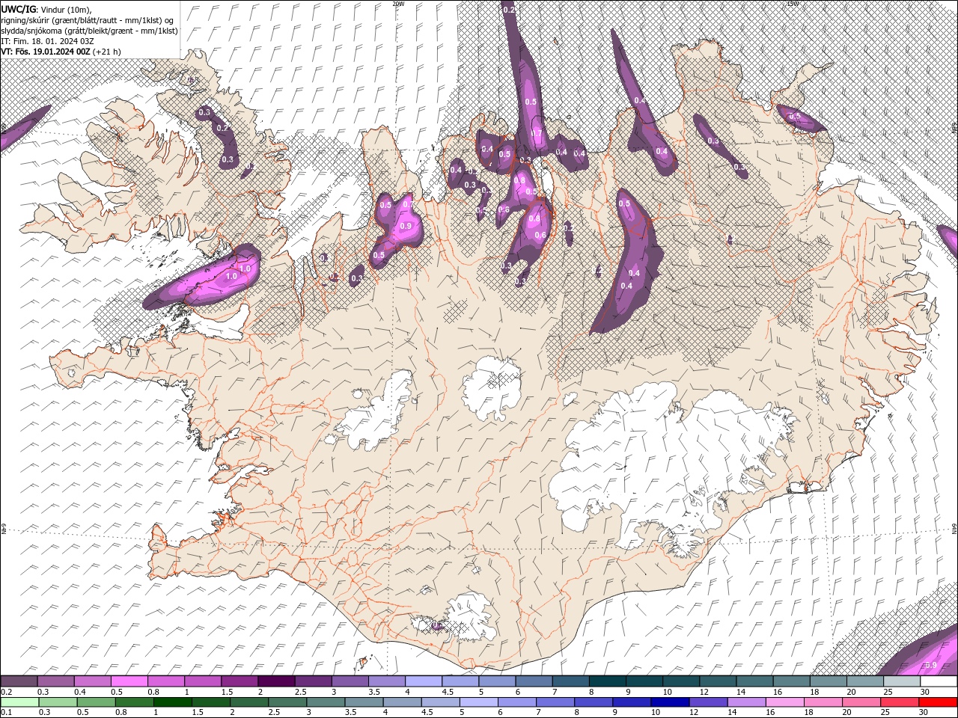Select the 7 blue swatch in lower legend row
Image resolution: width=958 pixels, height=718 pixels.
tap(555, 702)
